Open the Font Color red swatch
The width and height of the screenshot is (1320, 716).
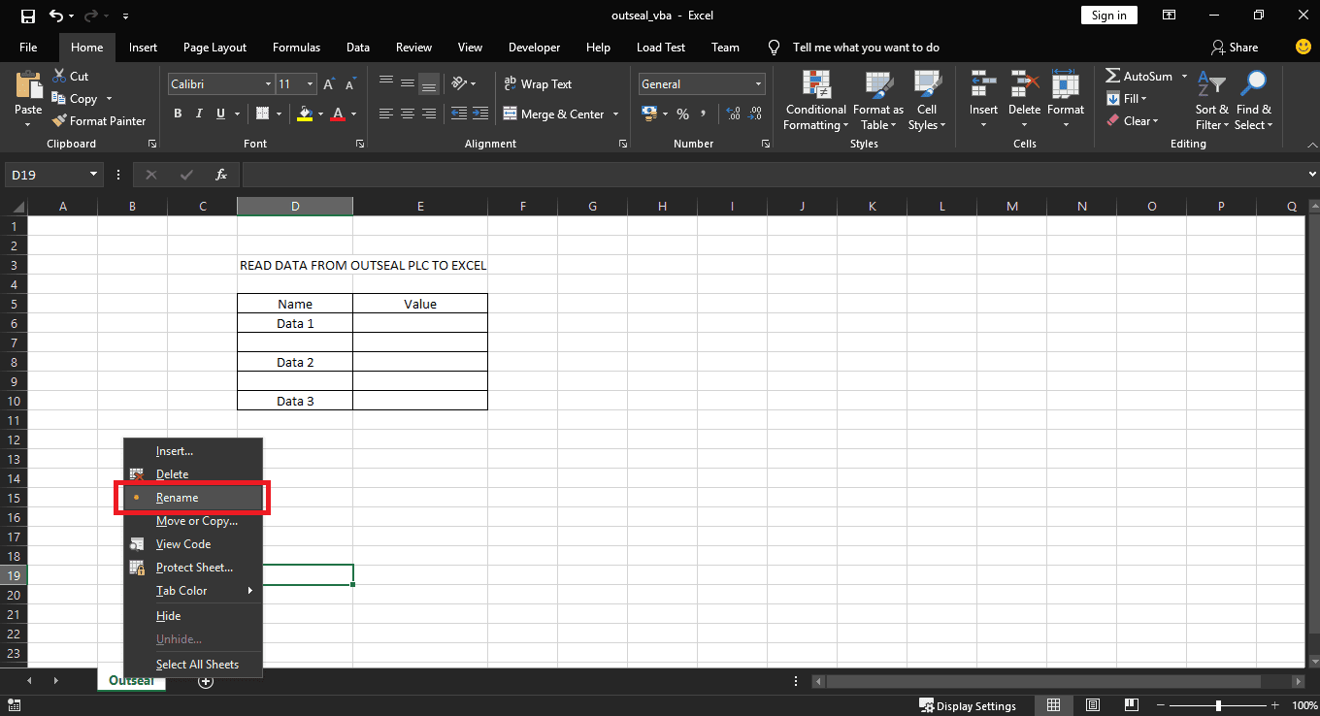coord(339,114)
